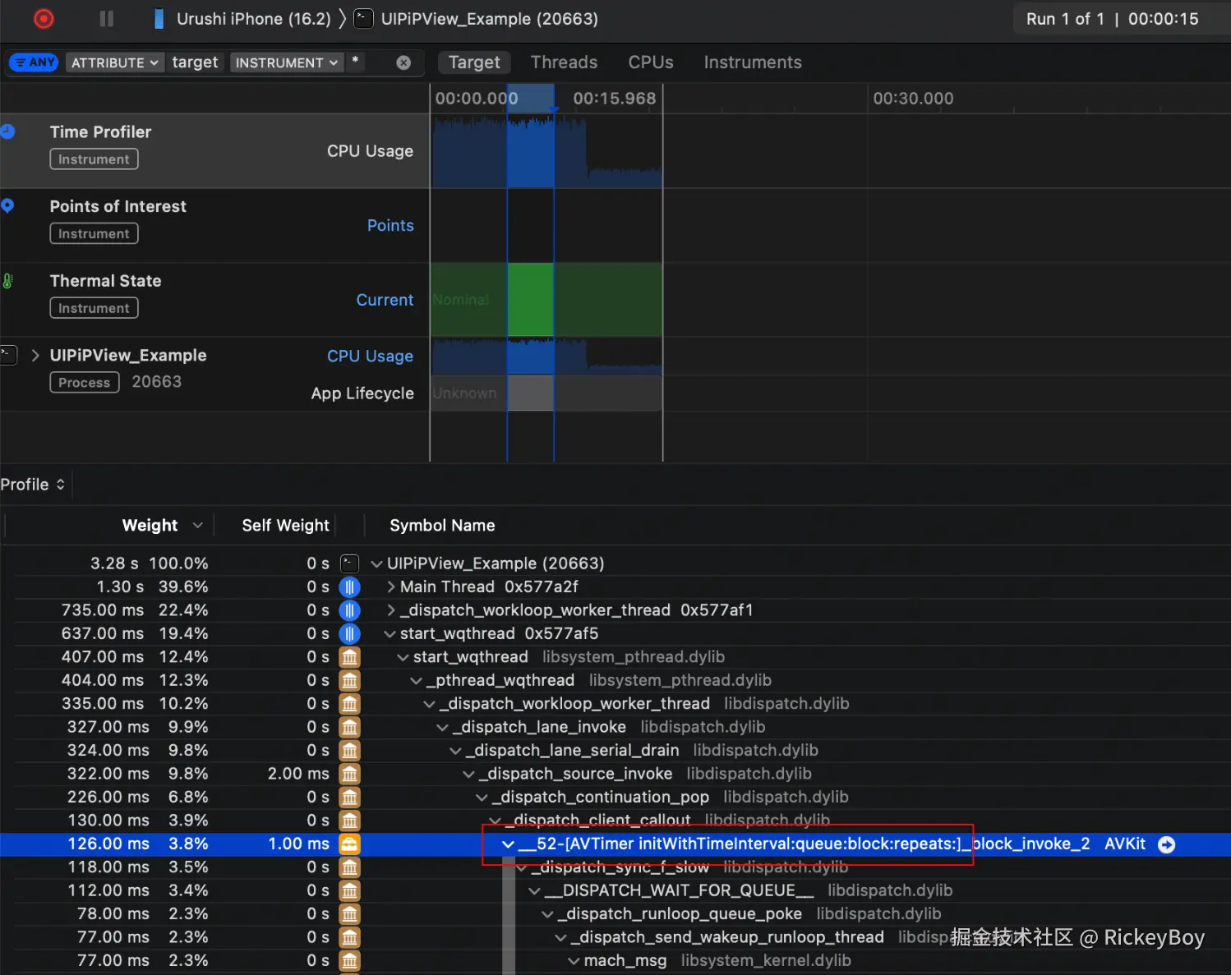This screenshot has height=975, width=1231.
Task: Click the 00:30.000 ruler mark
Action: [913, 99]
